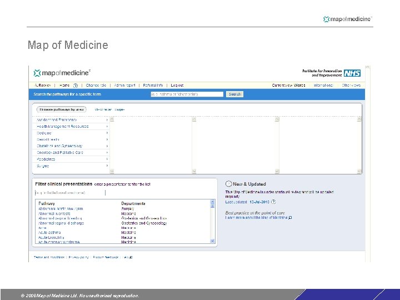
Task: Expand the Mental Health category
Action: click(71, 139)
